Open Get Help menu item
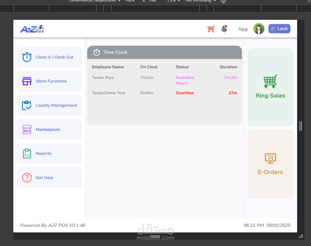The width and height of the screenshot is (311, 246). click(49, 178)
